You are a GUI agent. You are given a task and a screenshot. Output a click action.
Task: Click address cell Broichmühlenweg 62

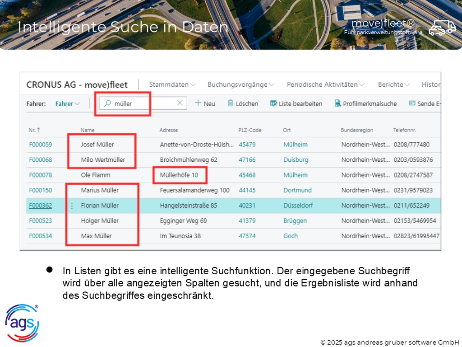point(189,160)
